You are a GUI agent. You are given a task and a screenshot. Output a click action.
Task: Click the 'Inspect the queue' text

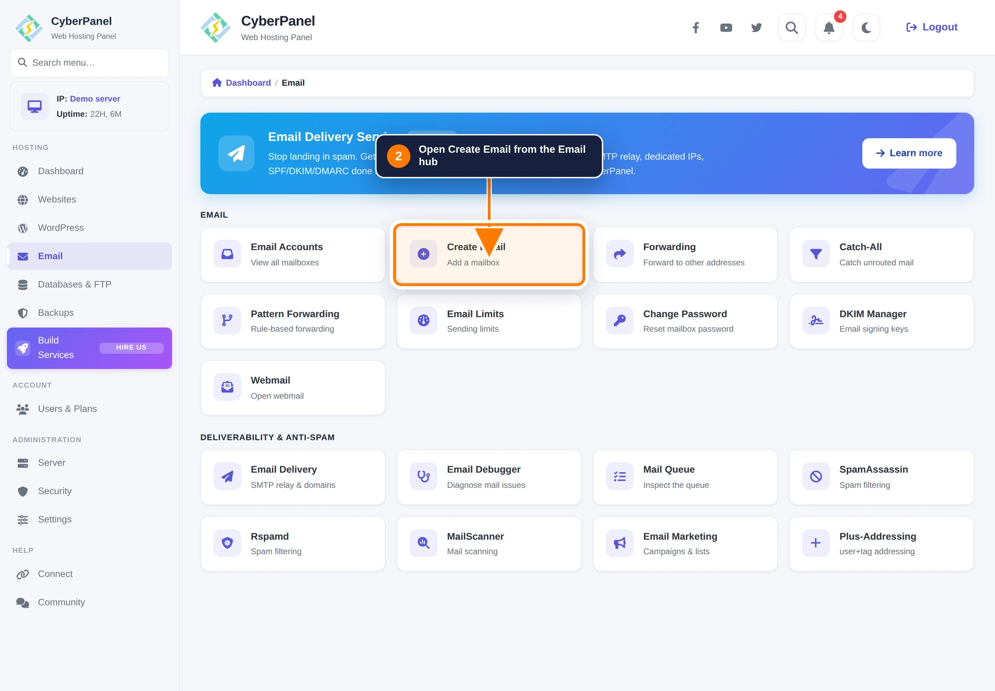[x=676, y=485]
